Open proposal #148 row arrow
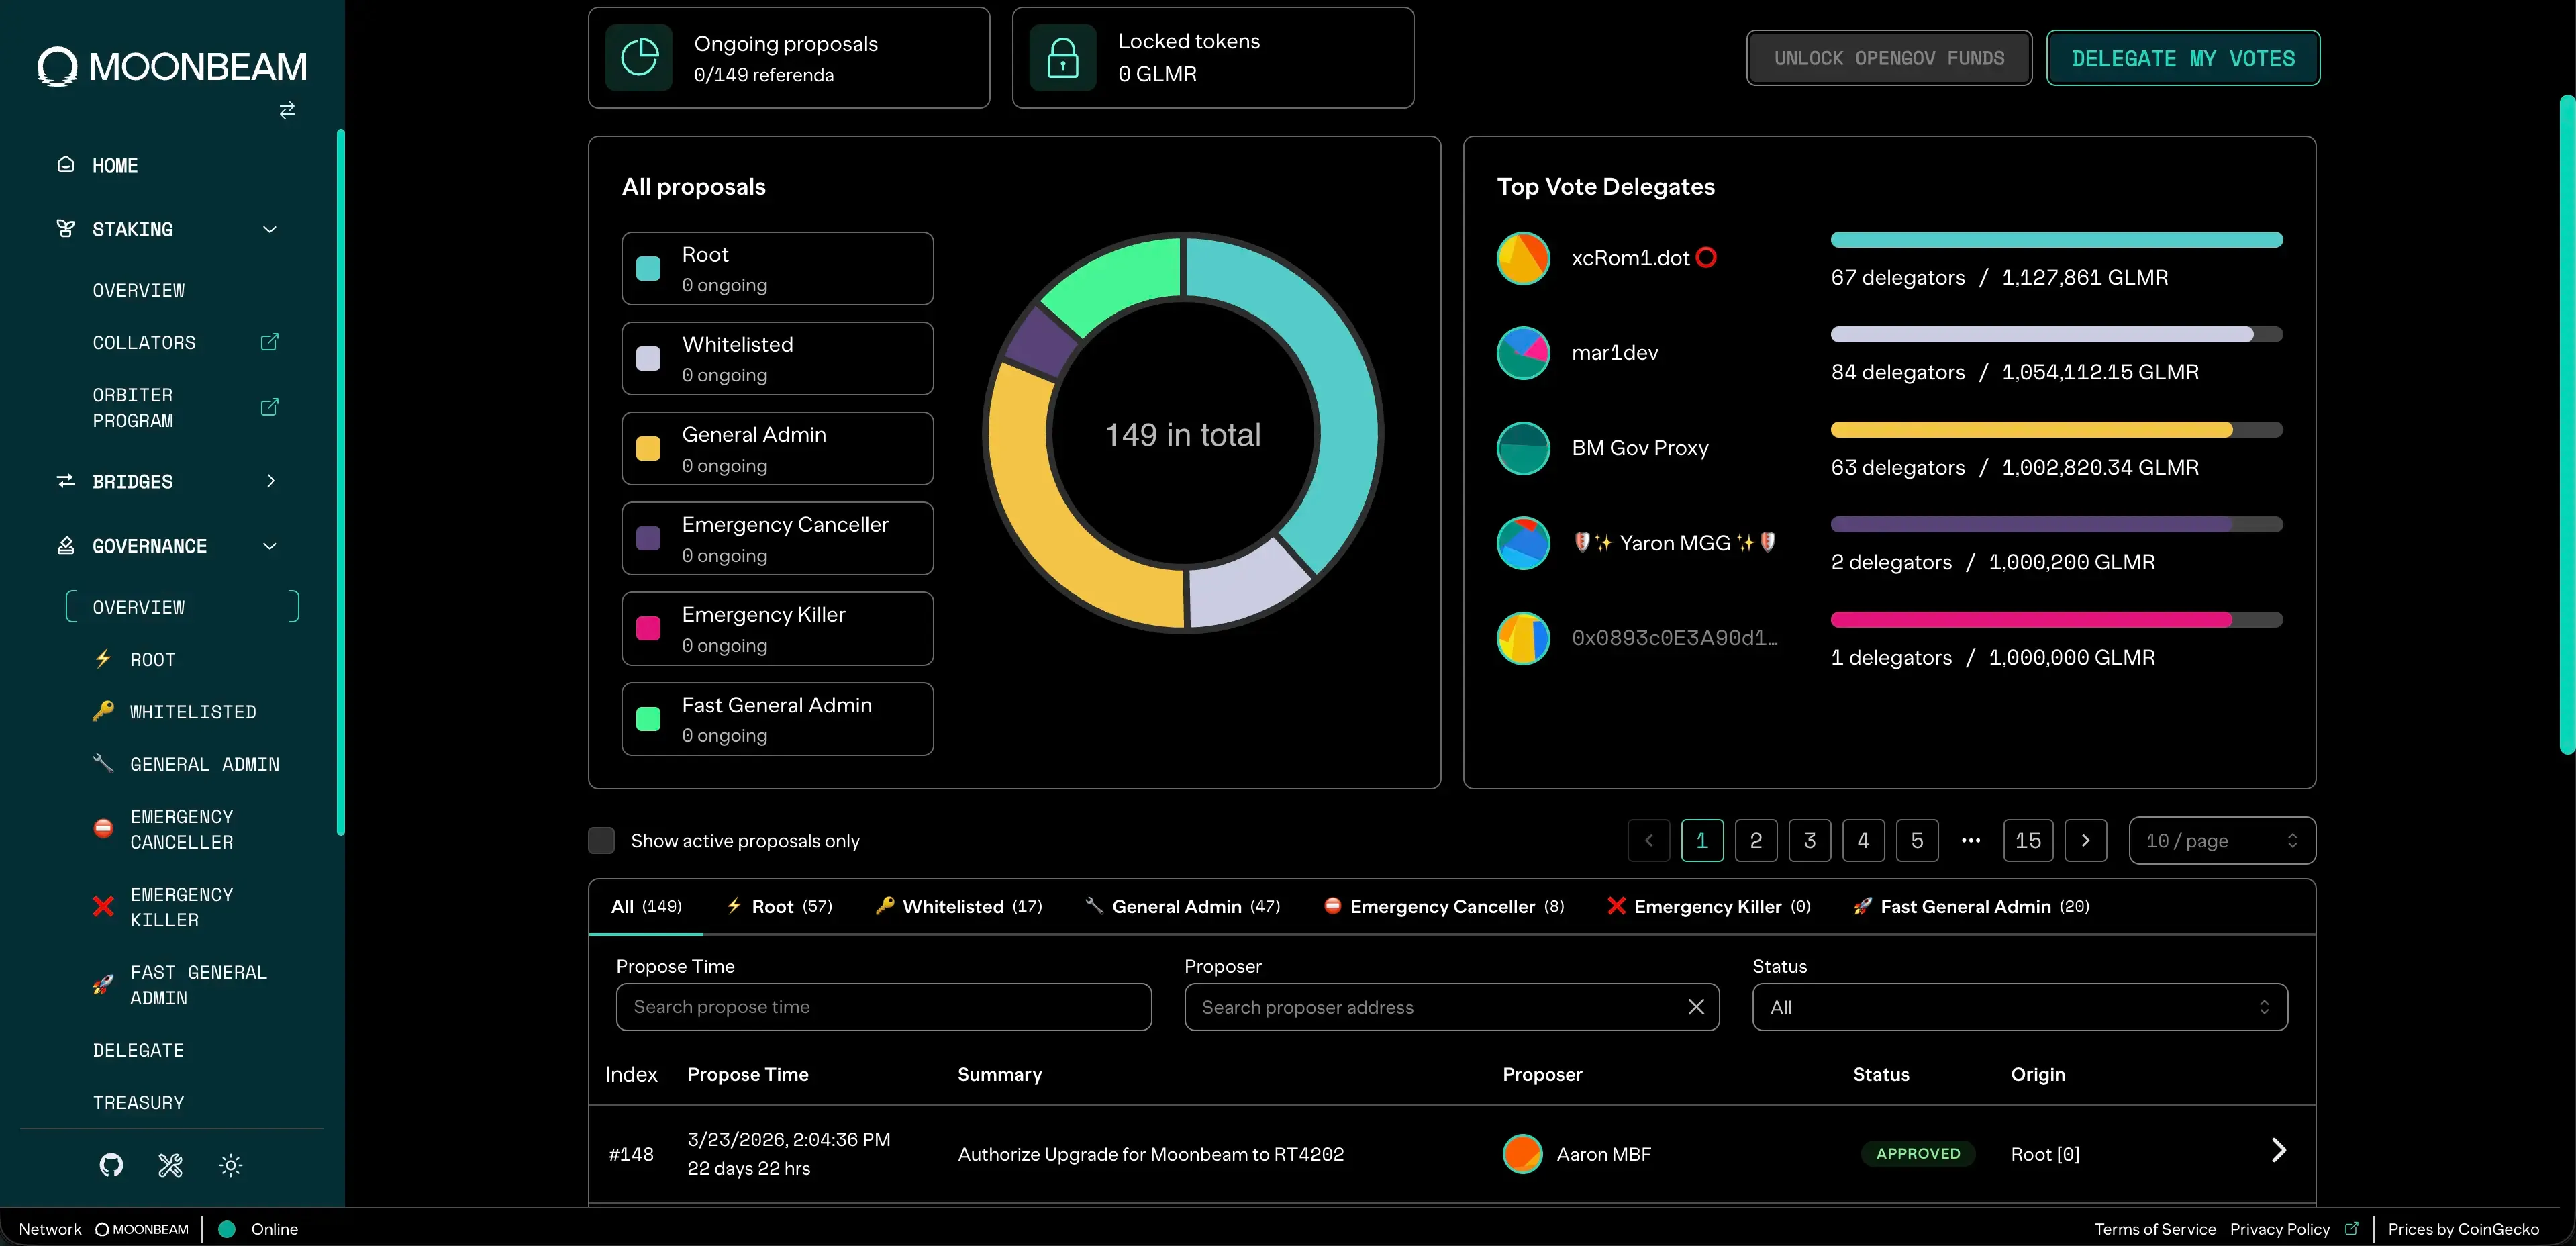The image size is (2576, 1246). (2279, 1150)
